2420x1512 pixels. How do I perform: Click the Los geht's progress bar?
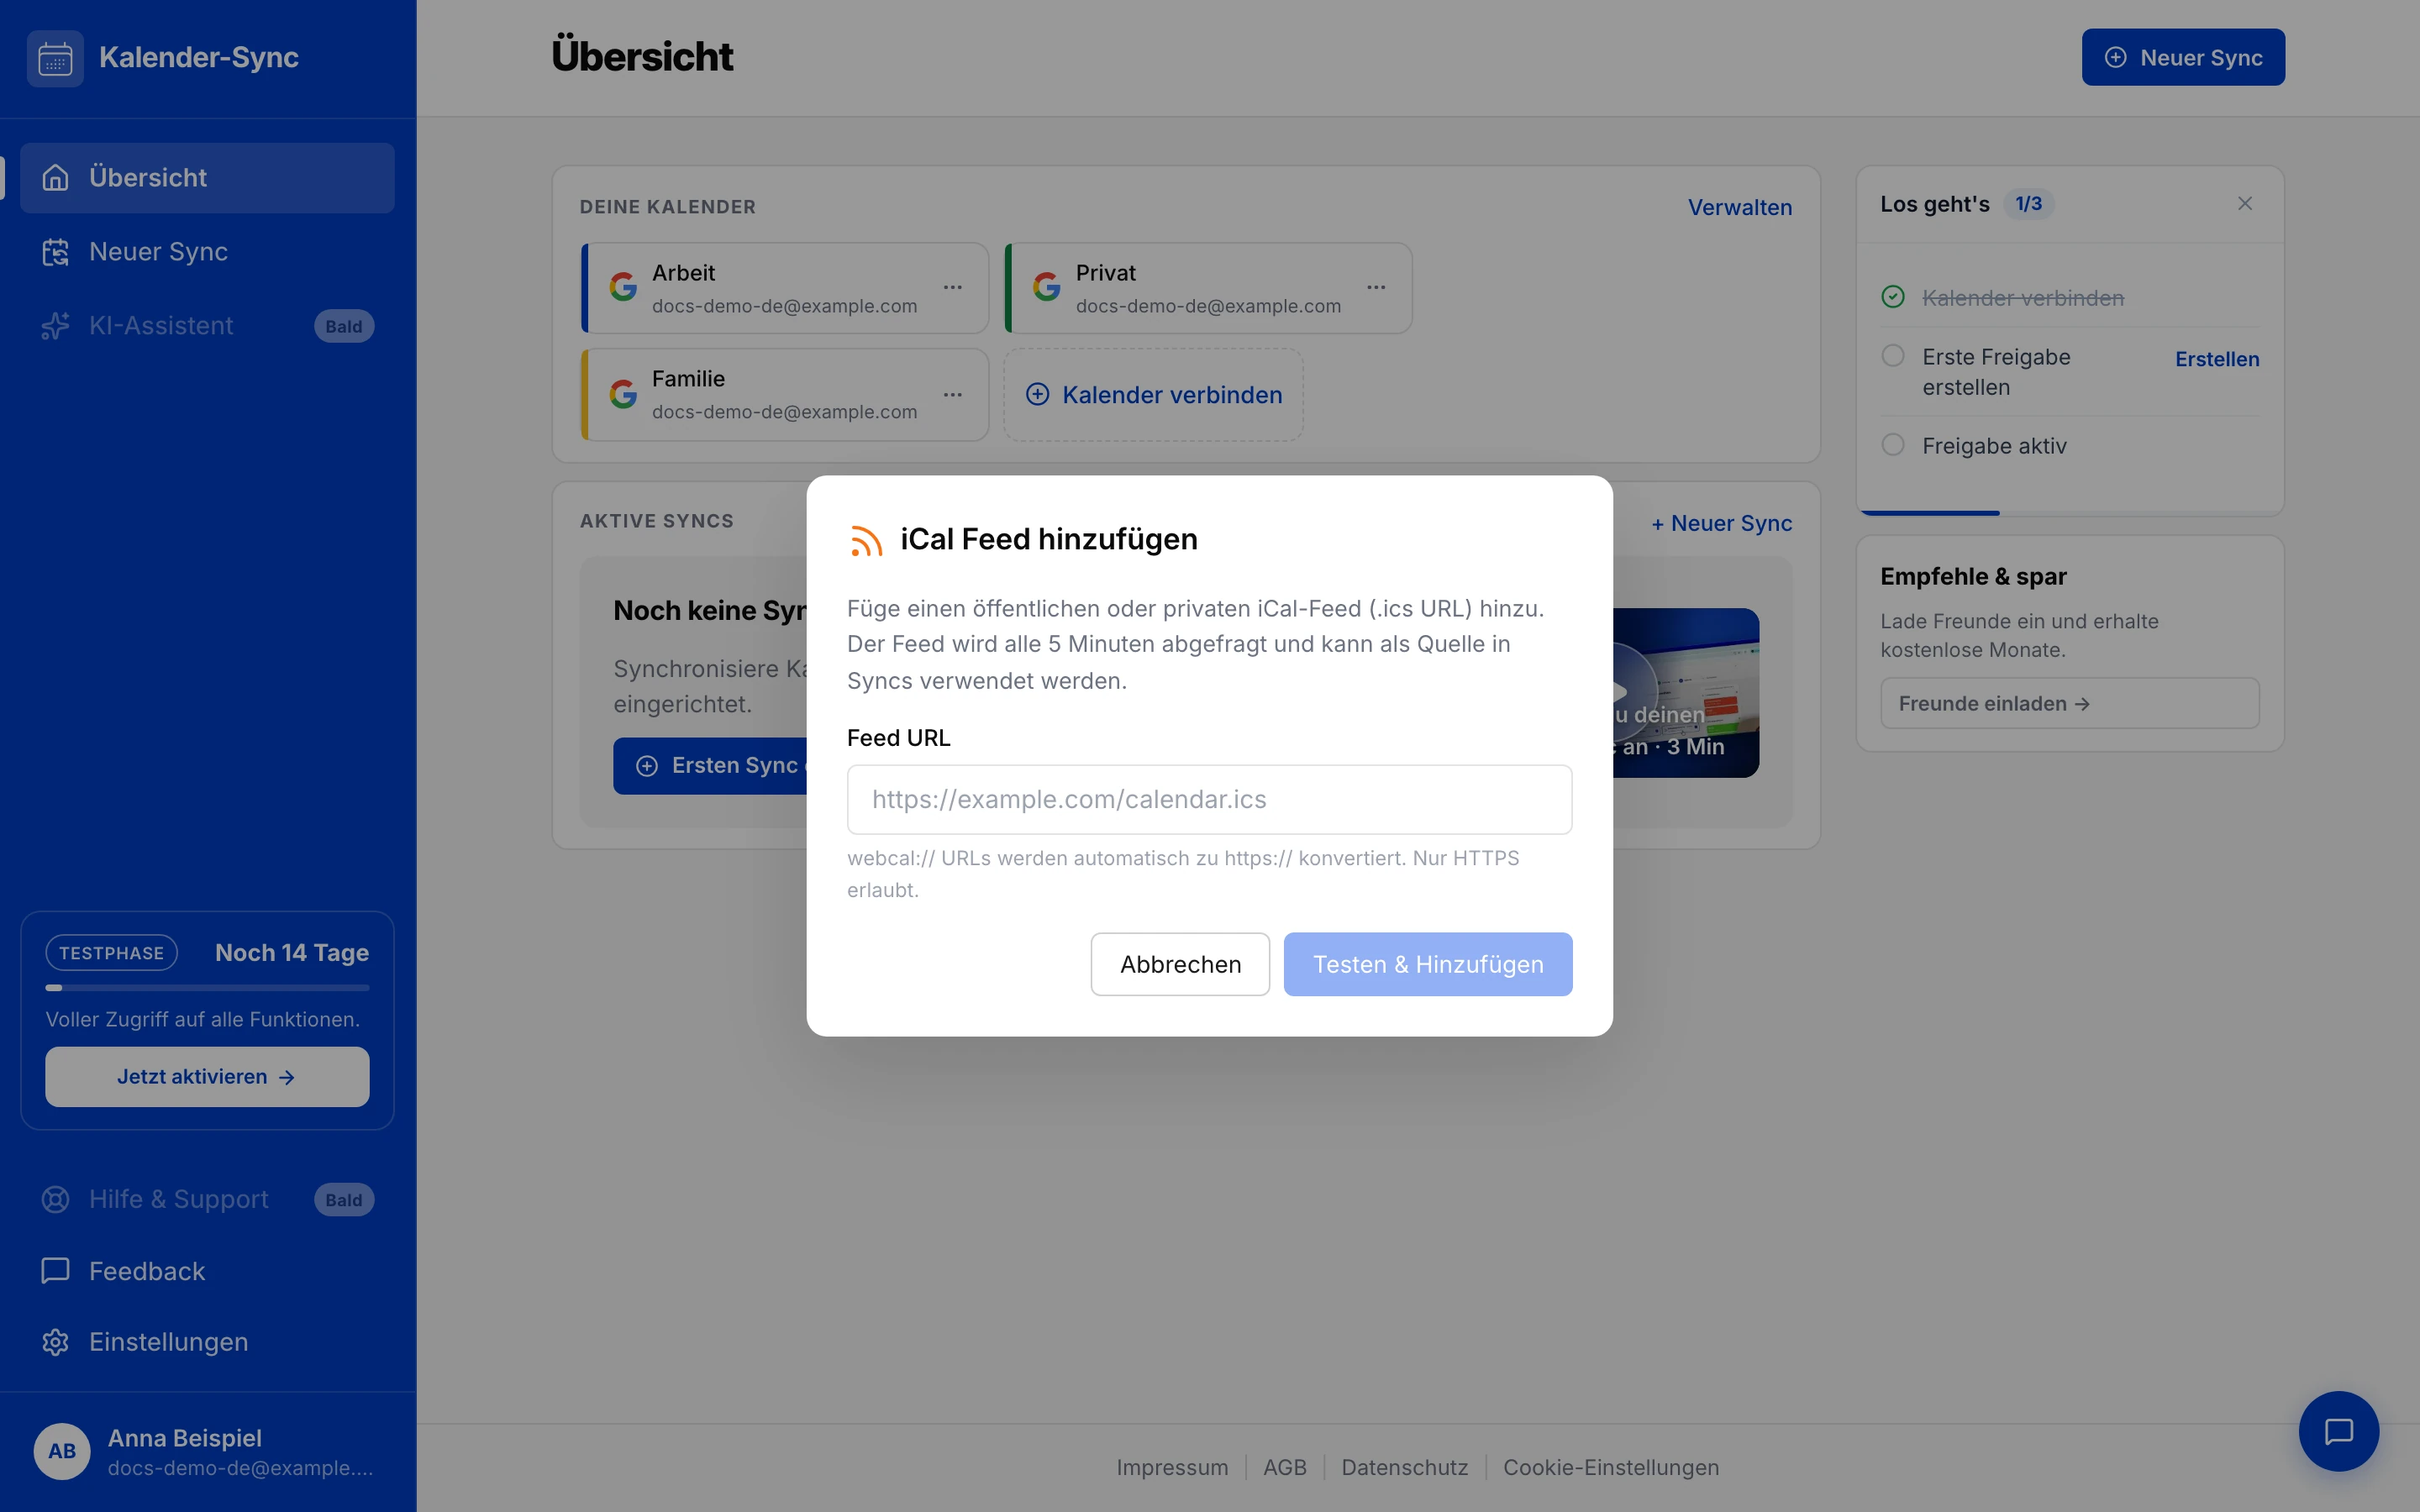click(x=2070, y=513)
